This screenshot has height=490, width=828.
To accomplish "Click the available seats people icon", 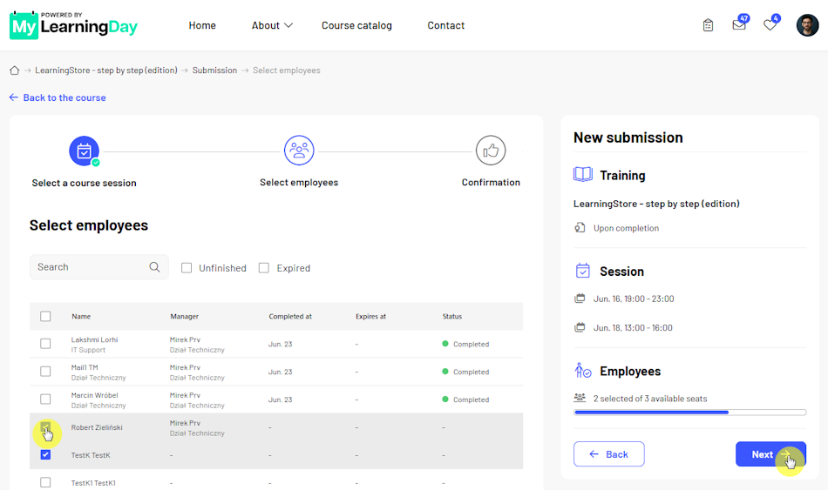I will pos(580,398).
